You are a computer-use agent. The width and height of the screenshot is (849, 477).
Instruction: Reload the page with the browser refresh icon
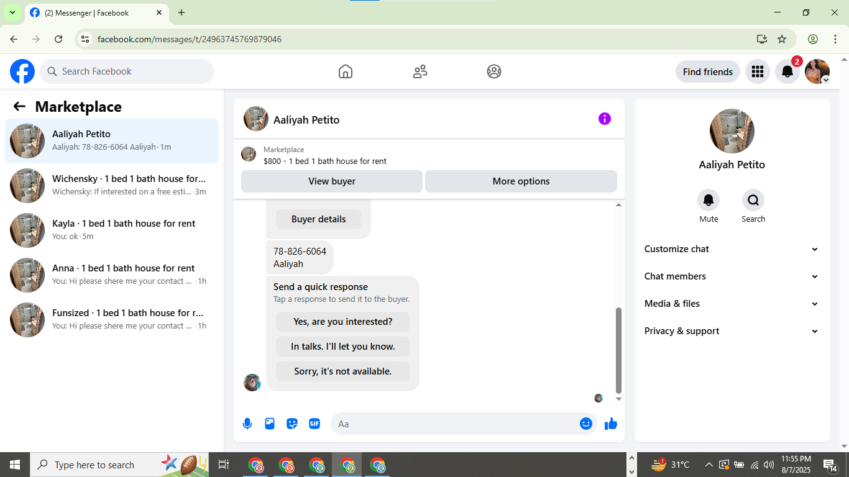(x=58, y=39)
